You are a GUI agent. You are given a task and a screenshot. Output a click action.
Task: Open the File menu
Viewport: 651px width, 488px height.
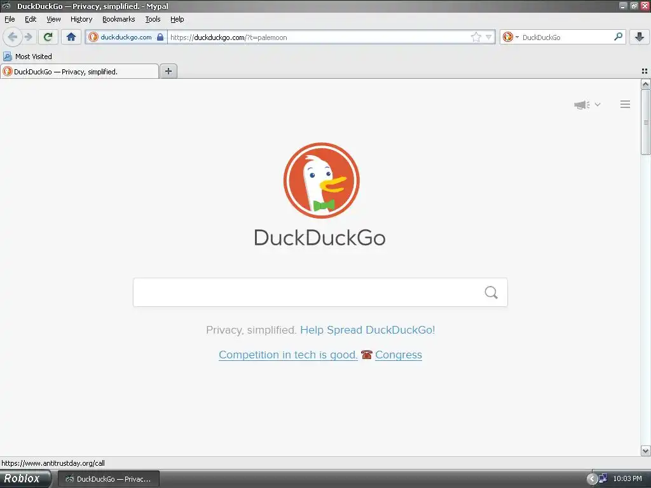coord(10,19)
